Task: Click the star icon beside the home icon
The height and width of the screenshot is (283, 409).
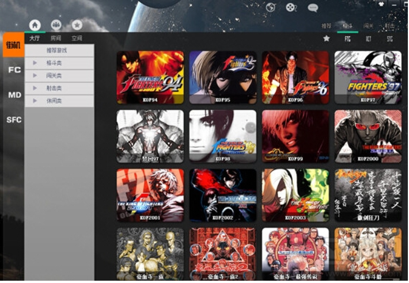Action: click(77, 25)
